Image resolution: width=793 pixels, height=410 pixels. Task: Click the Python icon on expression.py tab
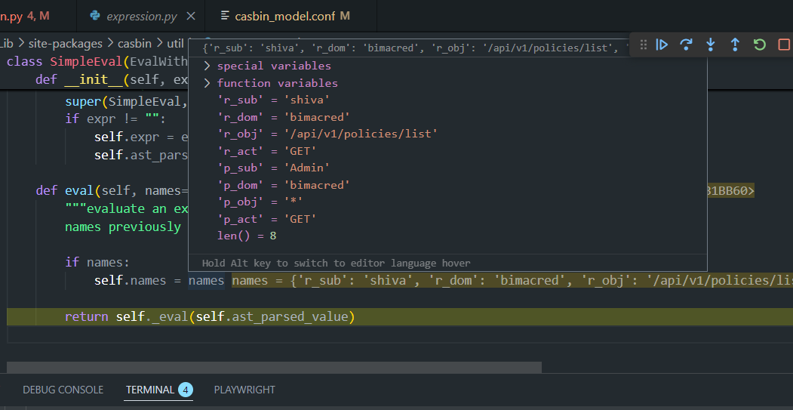(94, 16)
